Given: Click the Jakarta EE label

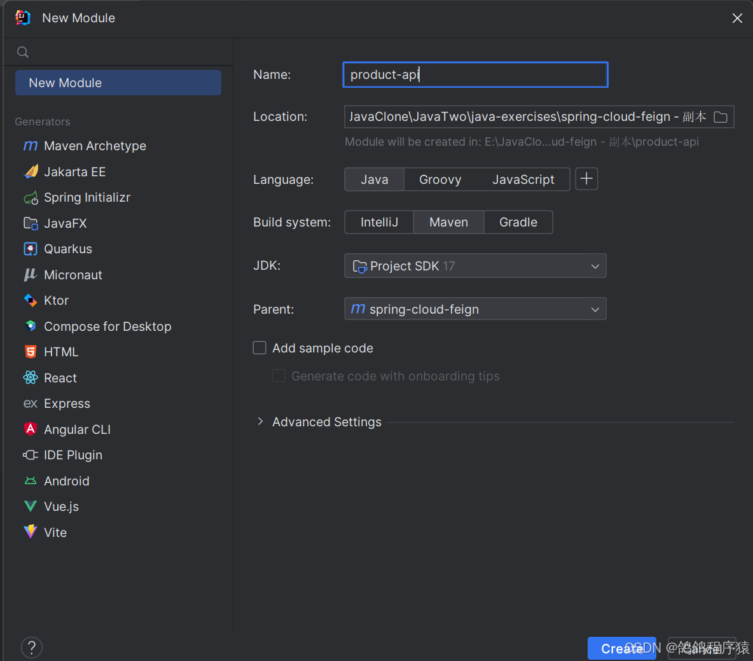Looking at the screenshot, I should [x=74, y=172].
